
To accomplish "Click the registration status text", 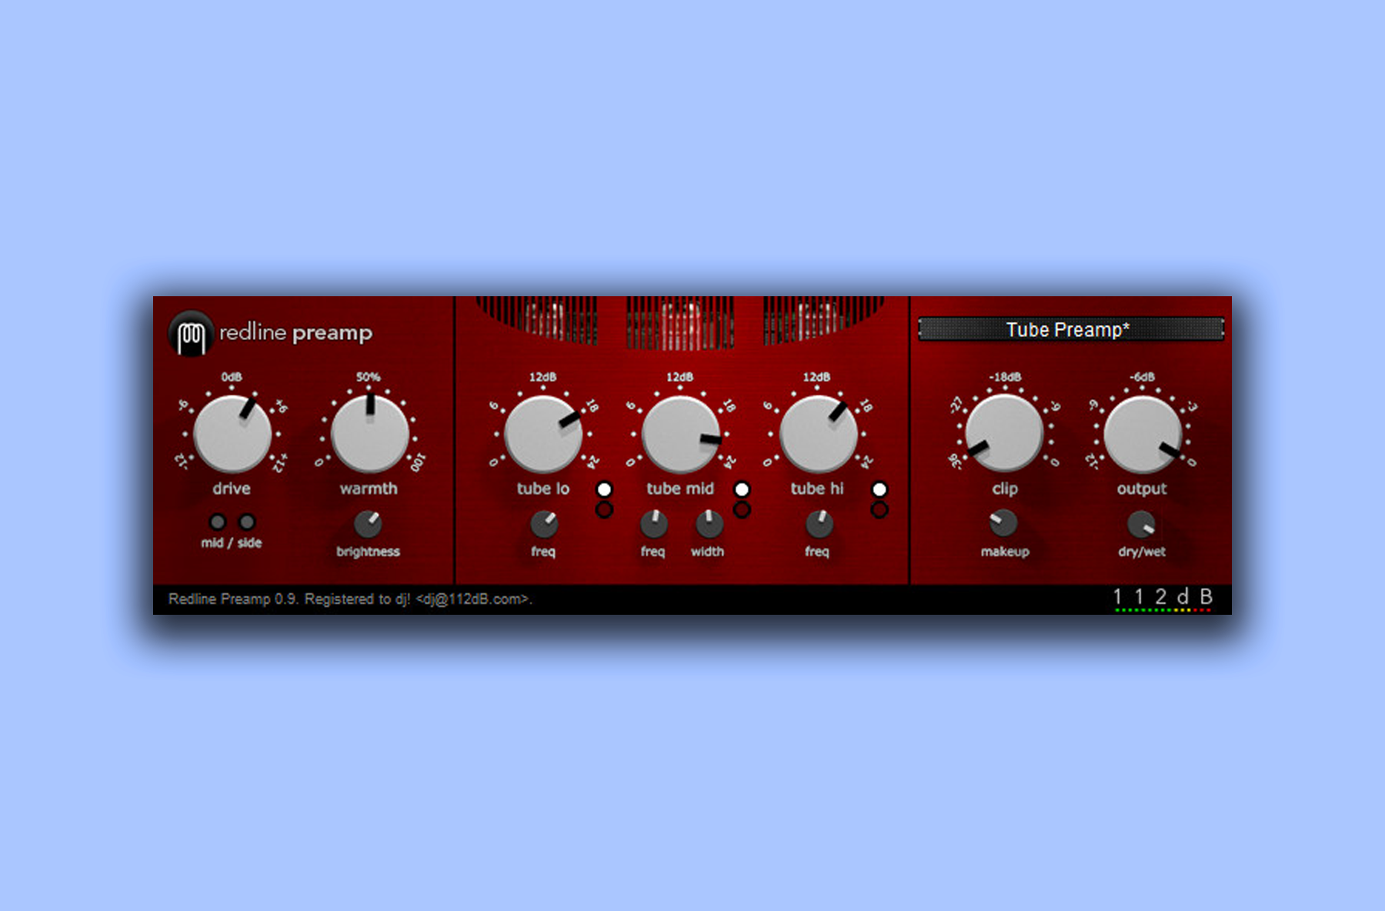I will (350, 599).
